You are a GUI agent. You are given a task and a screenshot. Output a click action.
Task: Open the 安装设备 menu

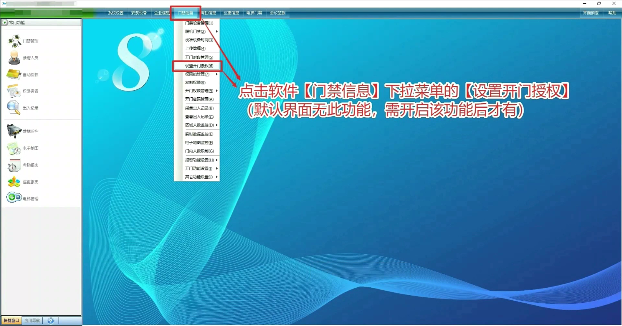pos(139,13)
